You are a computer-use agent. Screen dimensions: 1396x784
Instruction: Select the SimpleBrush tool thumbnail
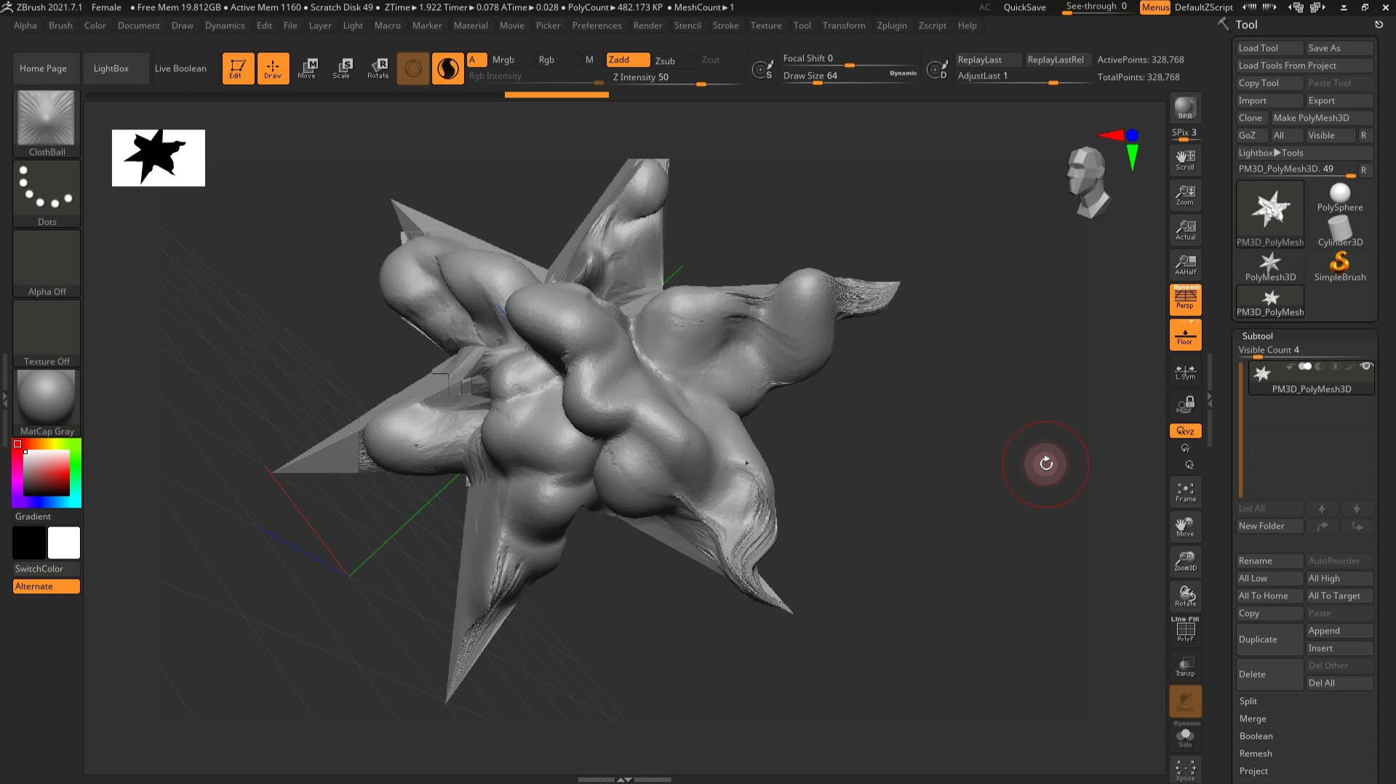tap(1339, 266)
